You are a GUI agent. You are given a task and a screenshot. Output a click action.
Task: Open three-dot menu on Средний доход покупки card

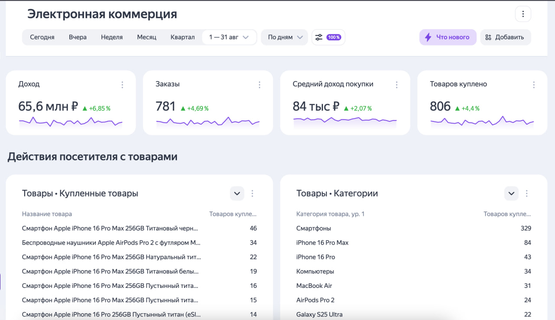396,85
